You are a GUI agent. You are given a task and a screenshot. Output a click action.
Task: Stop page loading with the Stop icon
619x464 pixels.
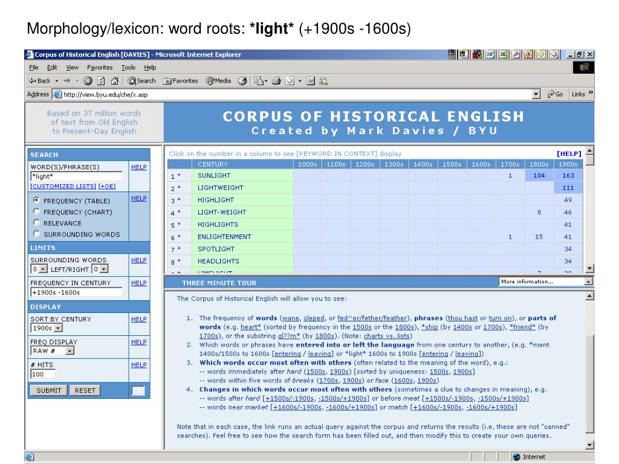88,81
